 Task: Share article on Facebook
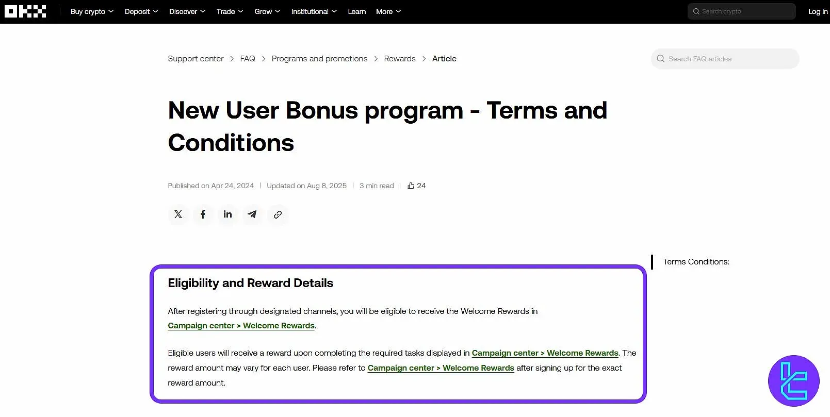(x=203, y=214)
